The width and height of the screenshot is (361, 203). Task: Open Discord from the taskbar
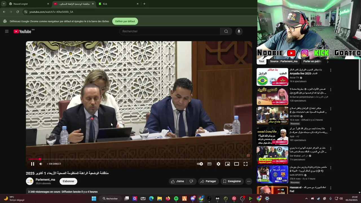pos(193,198)
